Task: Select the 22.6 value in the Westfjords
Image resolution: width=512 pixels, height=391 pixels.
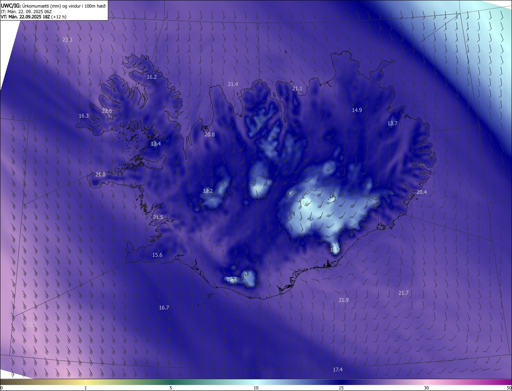Action: (107, 111)
